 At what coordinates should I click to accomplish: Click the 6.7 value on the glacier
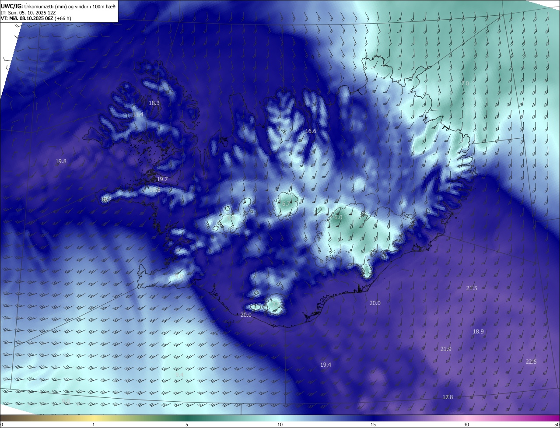coord(286,204)
